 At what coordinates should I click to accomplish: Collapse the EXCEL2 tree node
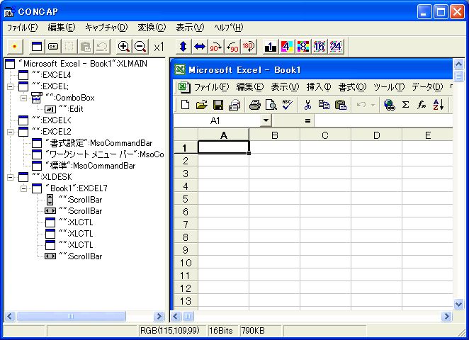pyautogui.click(x=10, y=132)
